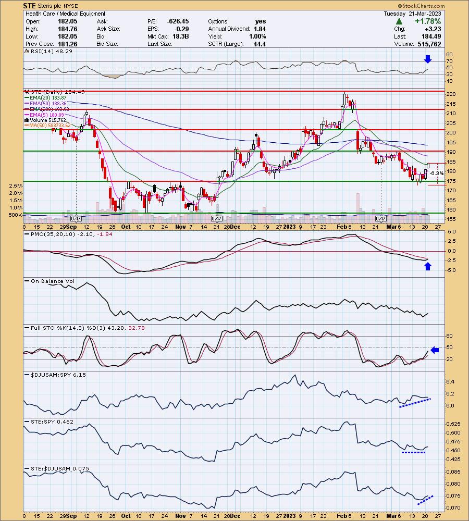The image size is (469, 521).
Task: Click the volume bars legend icon
Action: (27, 120)
